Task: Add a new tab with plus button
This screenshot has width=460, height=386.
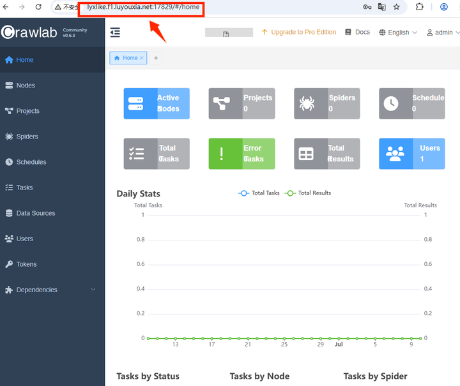Action: [x=156, y=58]
